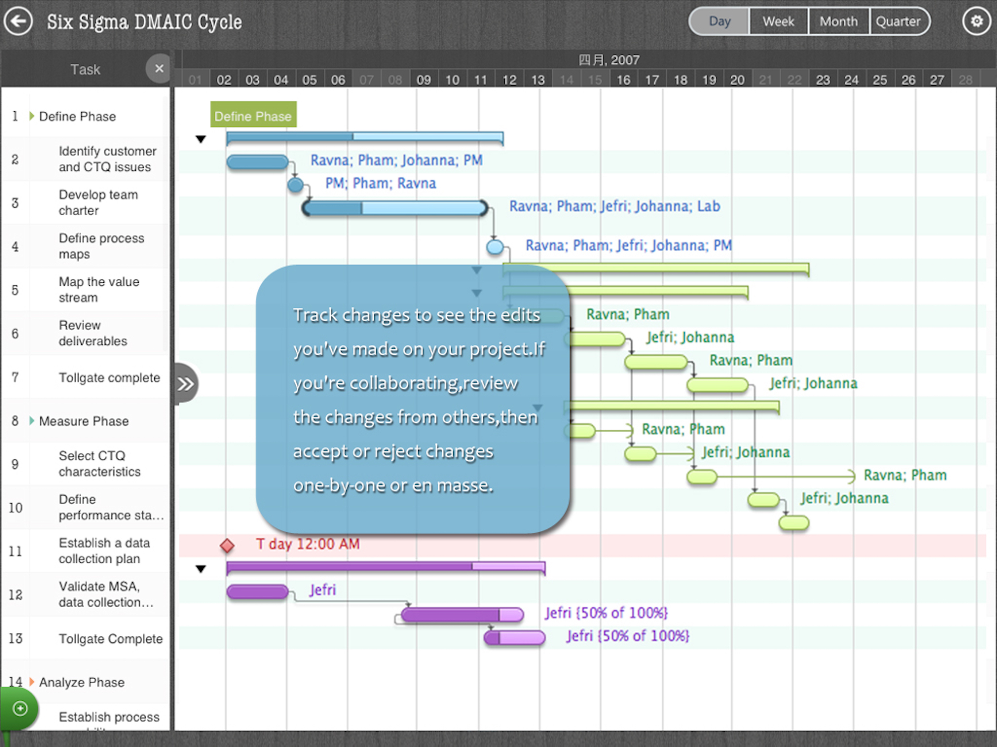Expand the Analyze Phase task group
The image size is (997, 747).
click(31, 682)
